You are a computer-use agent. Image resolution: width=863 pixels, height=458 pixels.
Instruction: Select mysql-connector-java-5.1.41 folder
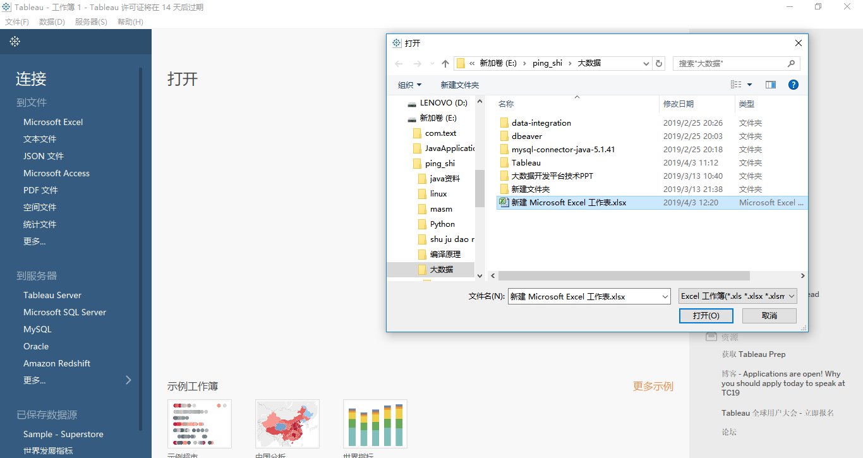557,150
